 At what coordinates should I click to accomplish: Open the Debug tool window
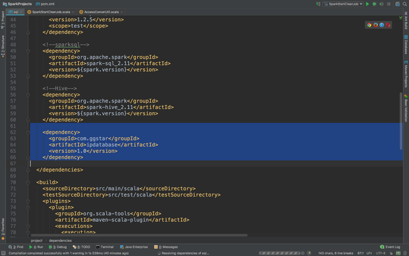58,247
